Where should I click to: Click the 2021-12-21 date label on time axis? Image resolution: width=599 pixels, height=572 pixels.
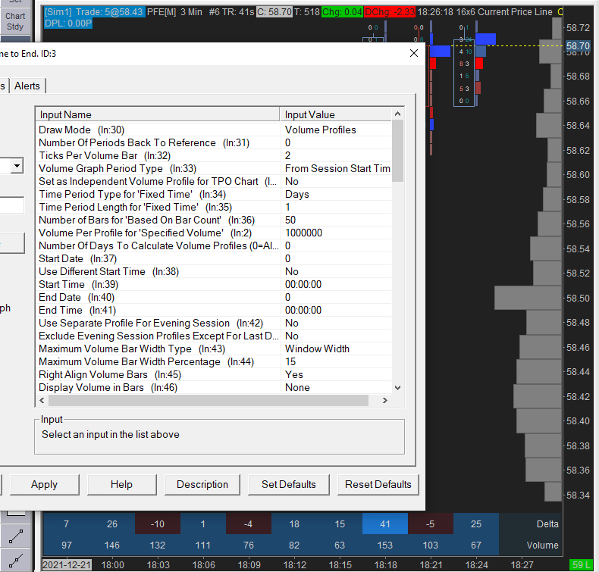click(x=67, y=564)
